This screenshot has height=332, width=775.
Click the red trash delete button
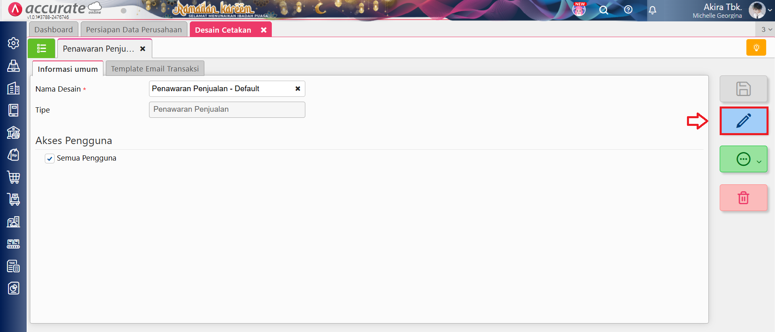743,198
